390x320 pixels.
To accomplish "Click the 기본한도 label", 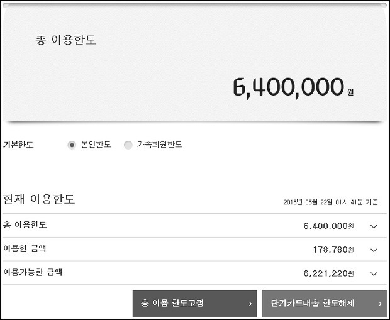I will (x=18, y=145).
